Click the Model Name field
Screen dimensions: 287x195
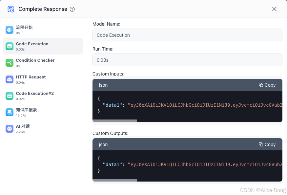coord(187,35)
